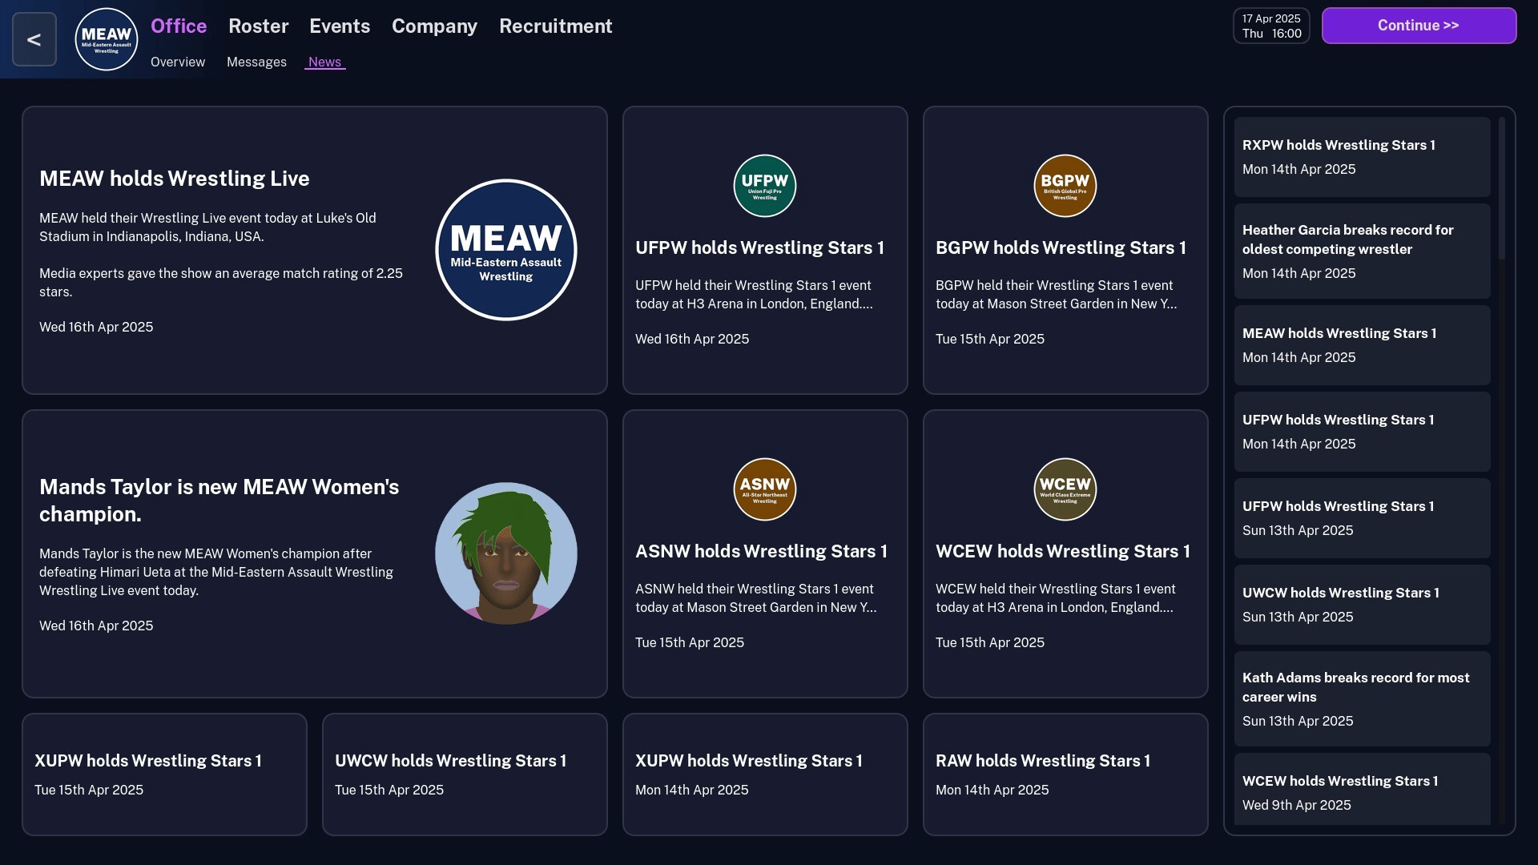Click the MEAW logo in header
The image size is (1538, 865).
click(x=106, y=39)
